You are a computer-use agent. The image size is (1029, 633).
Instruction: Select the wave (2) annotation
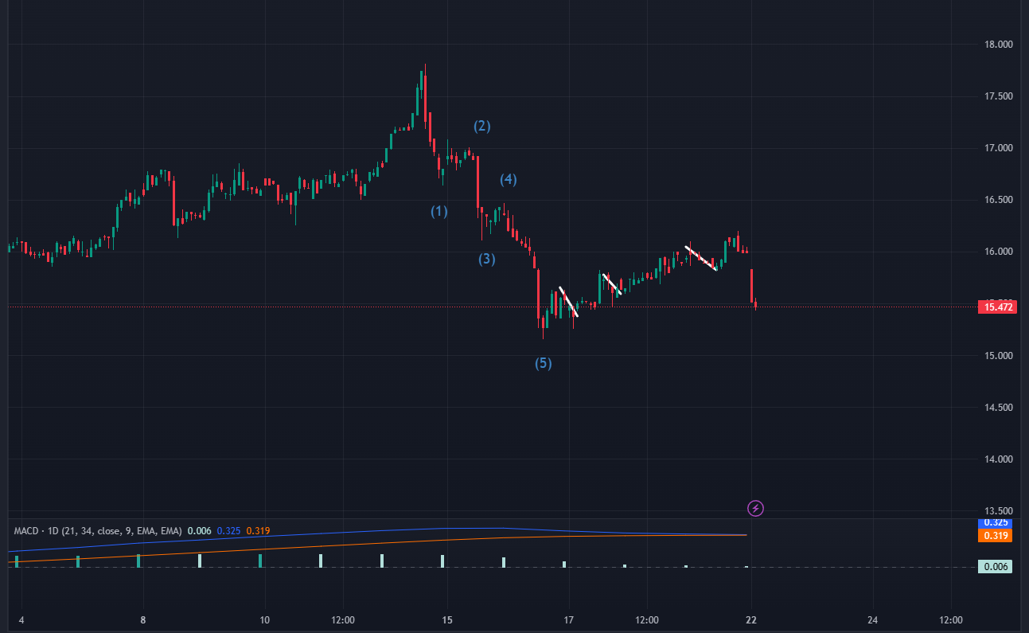pyautogui.click(x=482, y=125)
